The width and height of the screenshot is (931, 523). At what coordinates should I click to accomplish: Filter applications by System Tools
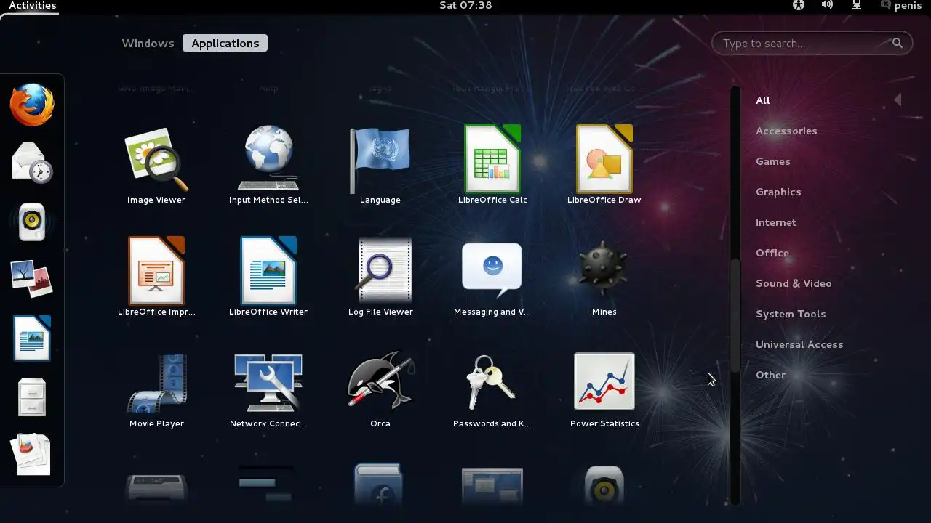[790, 314]
